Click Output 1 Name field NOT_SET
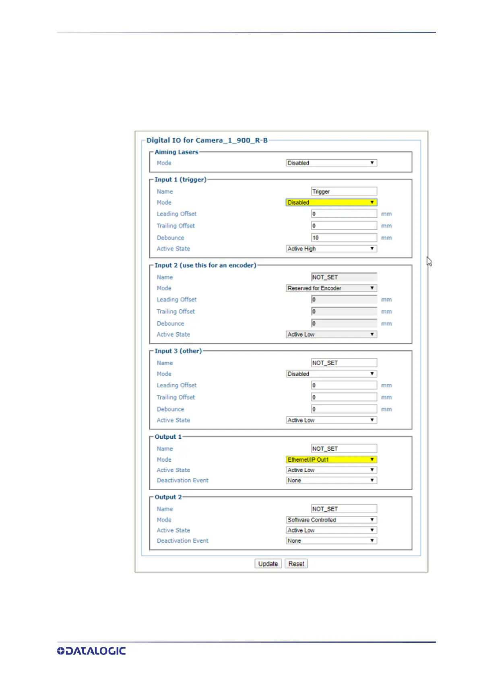Viewport: 479px width, 679px height. pyautogui.click(x=344, y=449)
